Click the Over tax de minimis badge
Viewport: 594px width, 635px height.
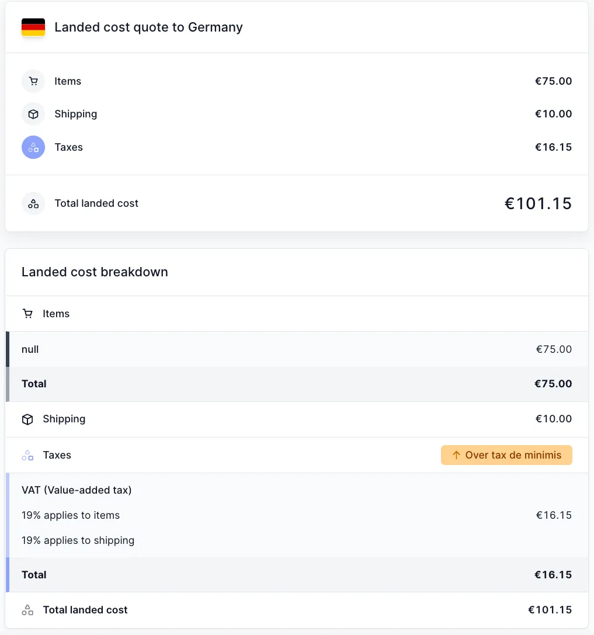(506, 454)
